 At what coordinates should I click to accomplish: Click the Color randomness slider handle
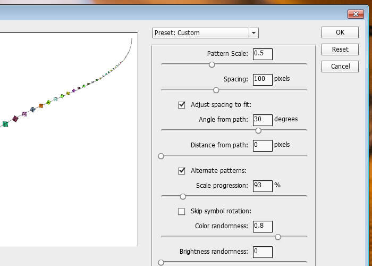point(277,237)
